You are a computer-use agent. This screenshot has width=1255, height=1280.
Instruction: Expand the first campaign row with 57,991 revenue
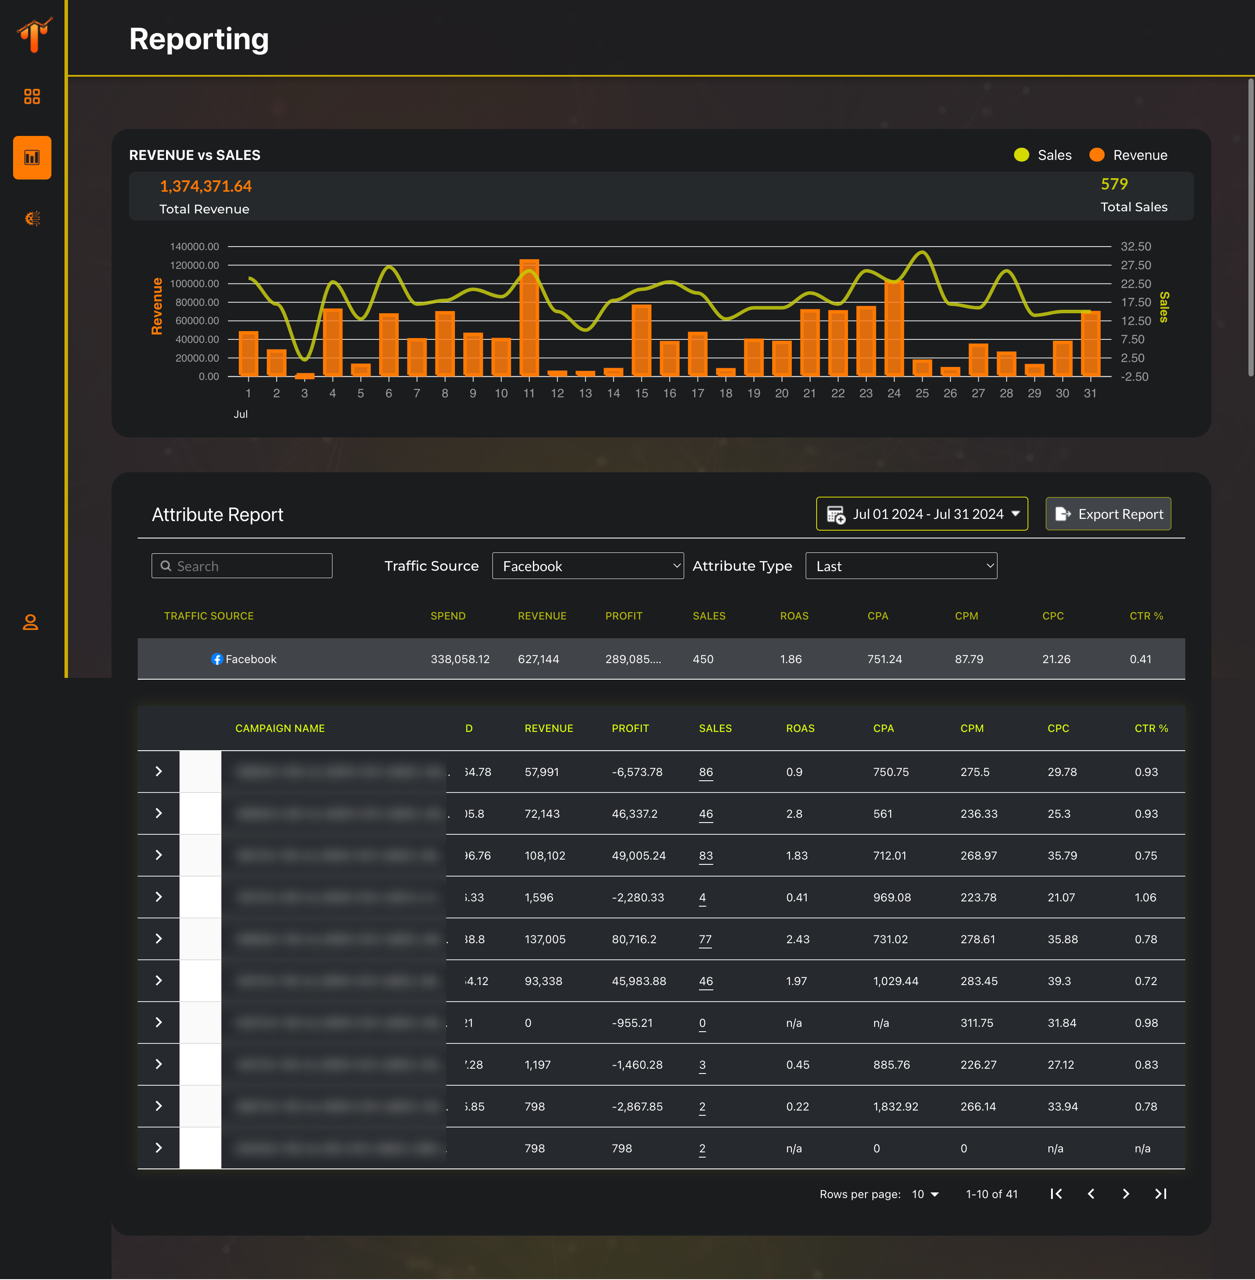click(x=158, y=771)
